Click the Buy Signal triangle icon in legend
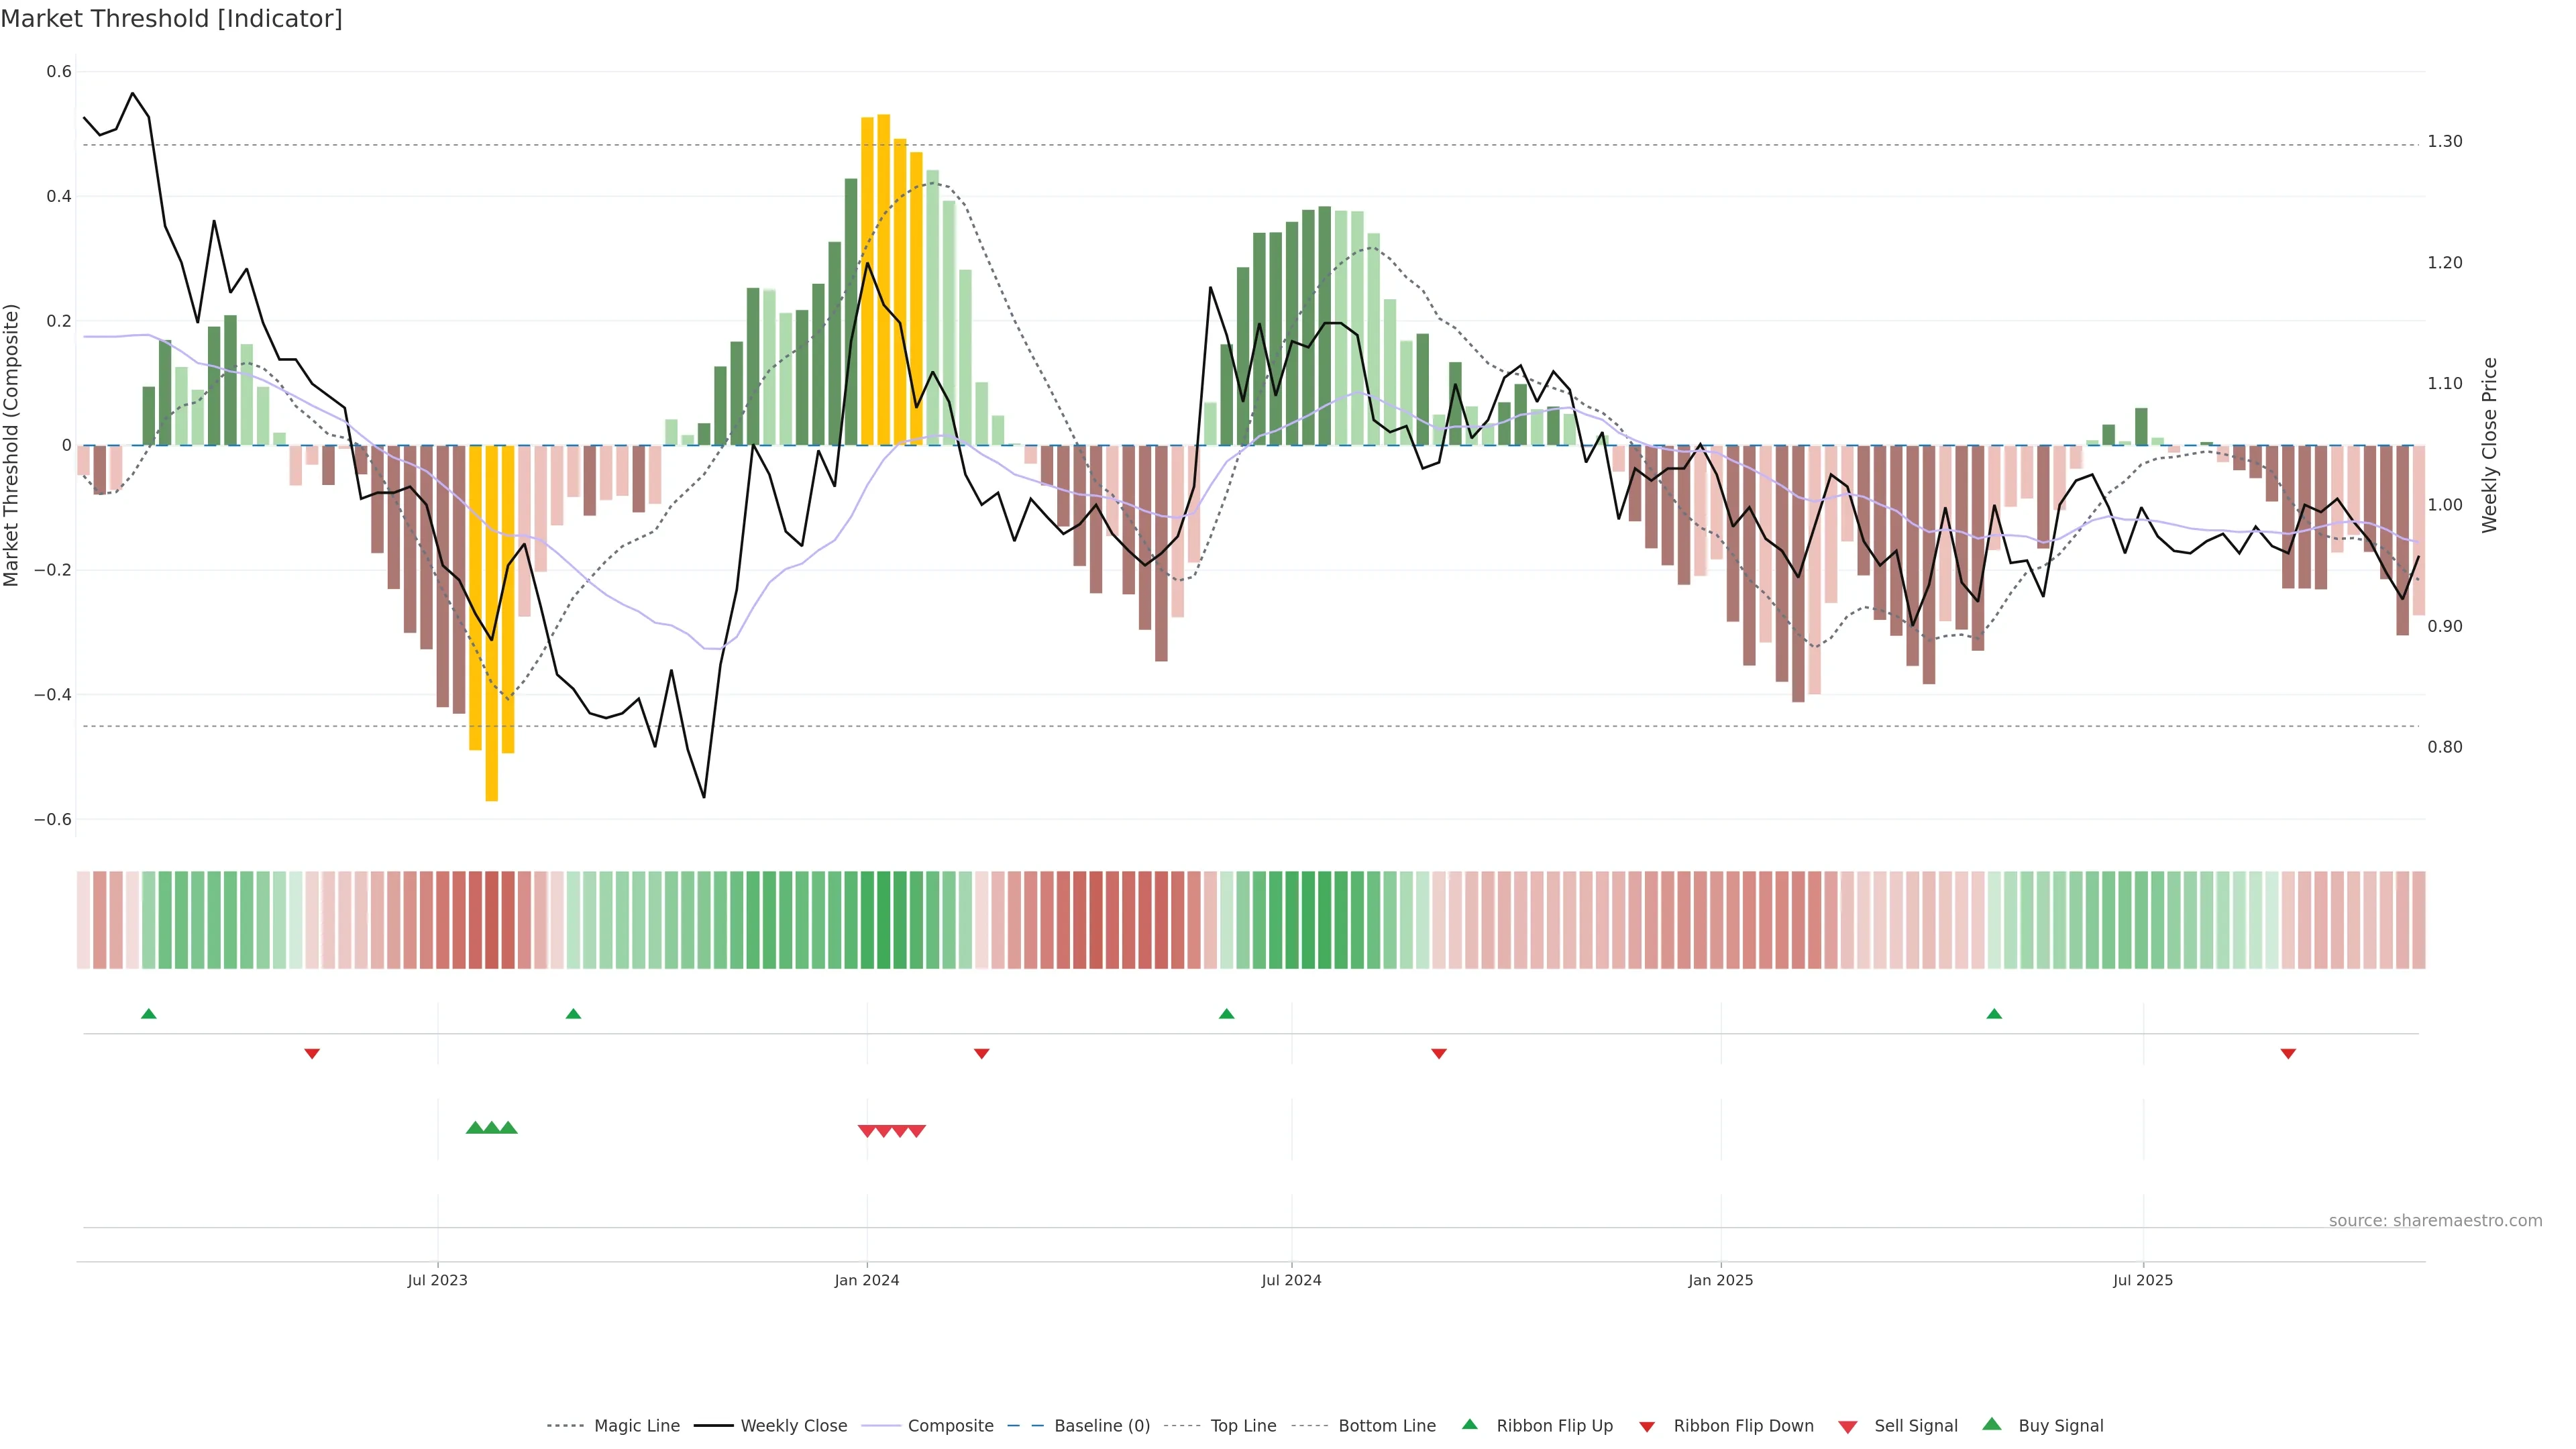The height and width of the screenshot is (1449, 2576). click(1992, 1425)
